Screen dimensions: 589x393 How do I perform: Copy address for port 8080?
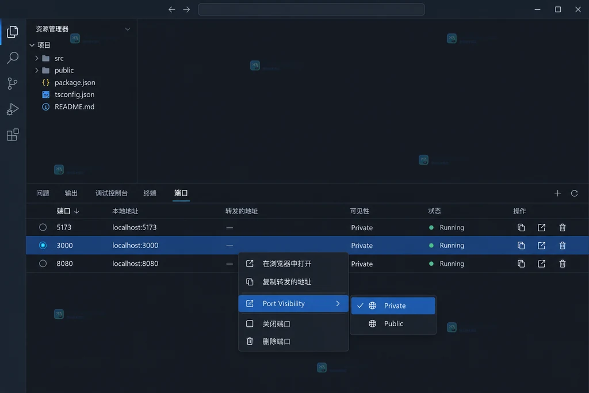[x=521, y=264]
